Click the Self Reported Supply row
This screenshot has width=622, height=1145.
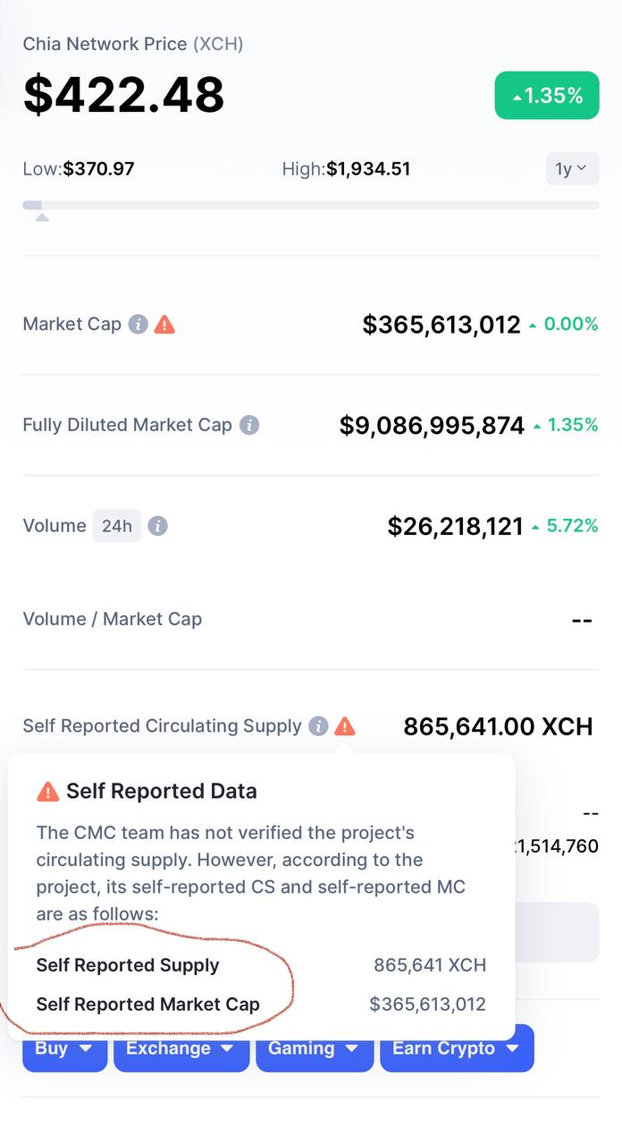click(261, 965)
